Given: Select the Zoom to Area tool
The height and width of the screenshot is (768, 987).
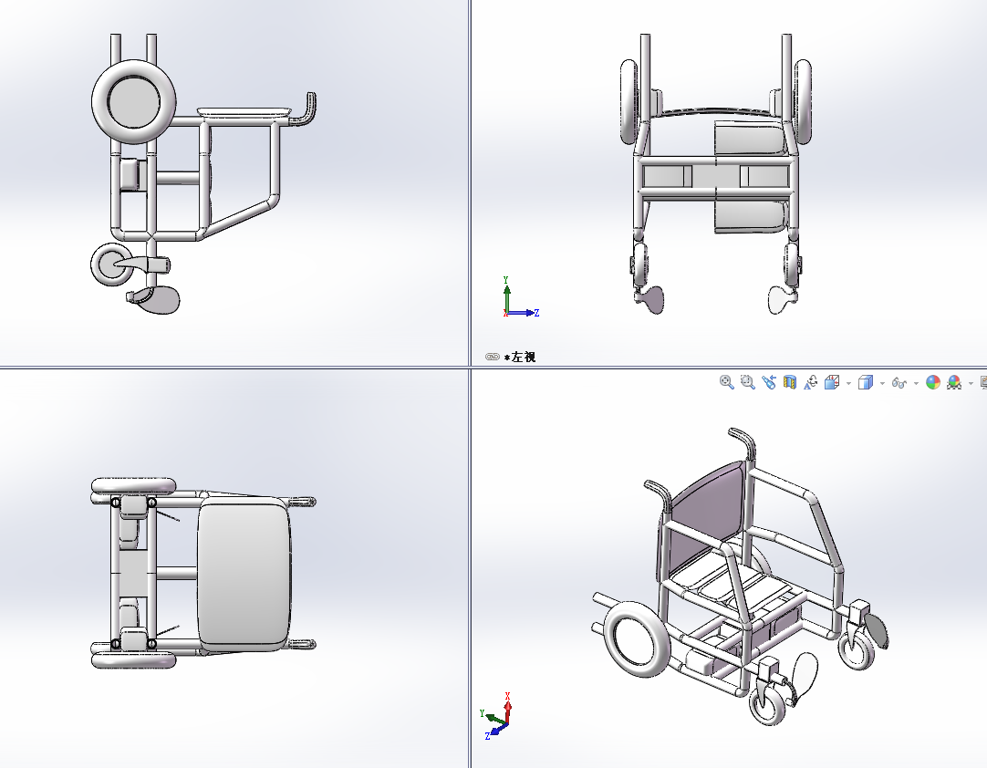Looking at the screenshot, I should click(748, 383).
